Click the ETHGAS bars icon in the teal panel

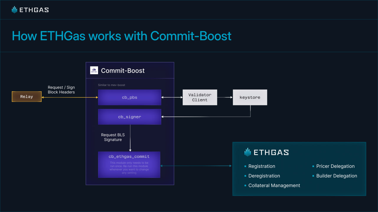click(x=247, y=152)
